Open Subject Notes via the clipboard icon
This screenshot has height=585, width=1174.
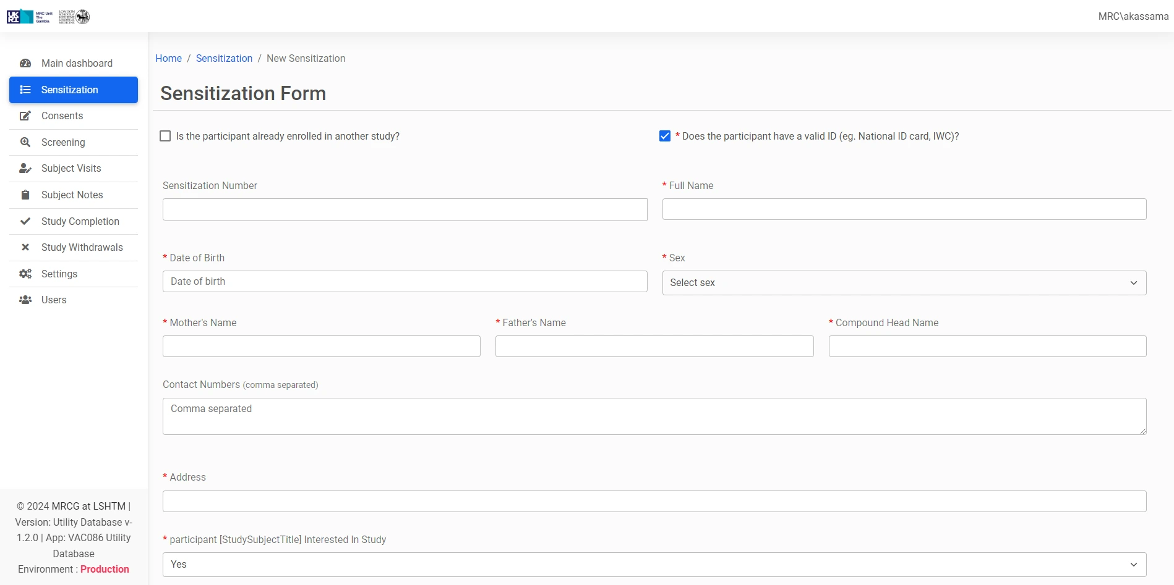(25, 195)
